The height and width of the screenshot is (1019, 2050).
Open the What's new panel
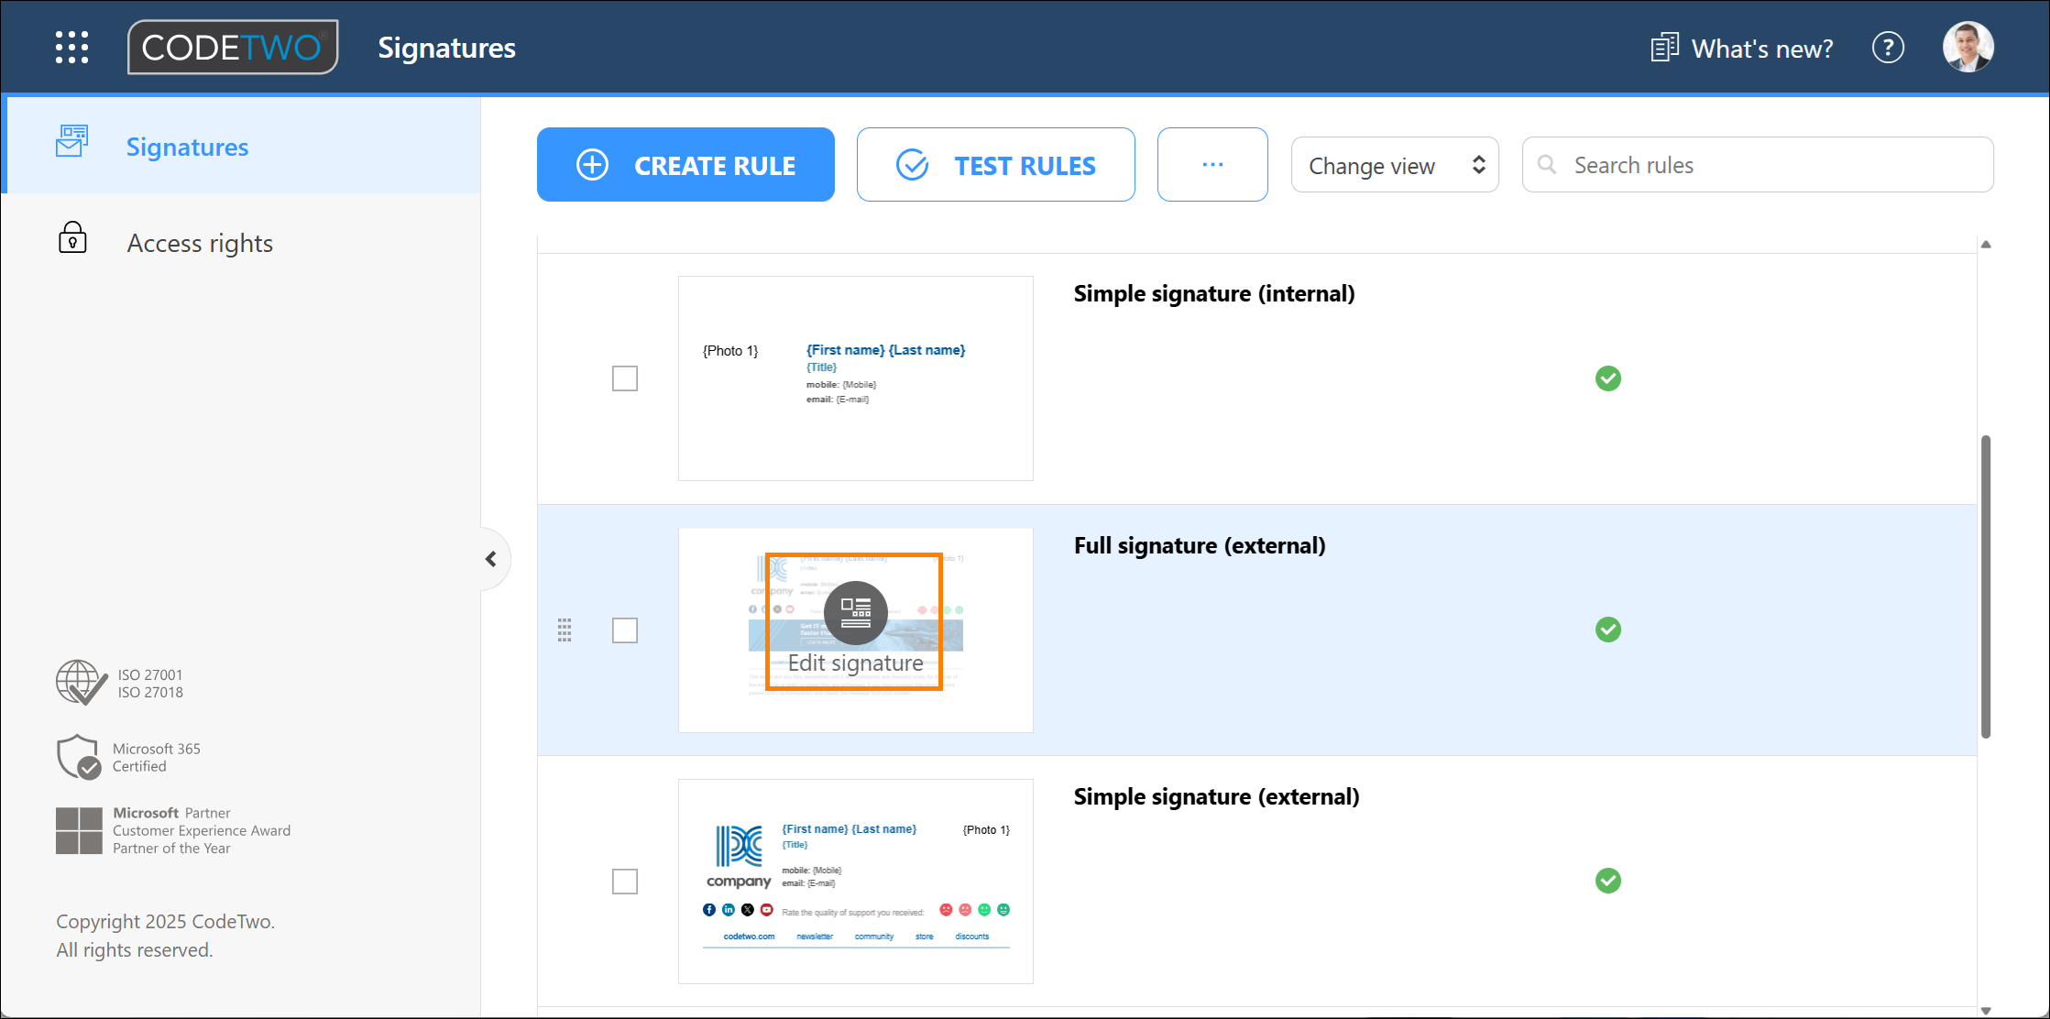pos(1739,48)
